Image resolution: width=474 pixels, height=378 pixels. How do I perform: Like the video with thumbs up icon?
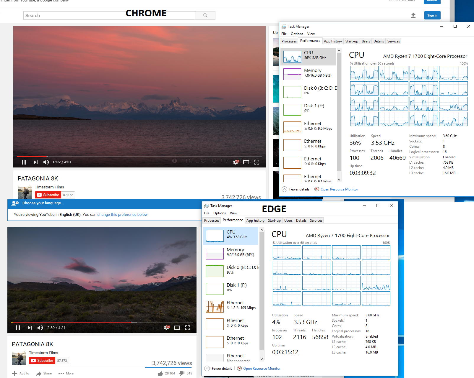point(160,374)
